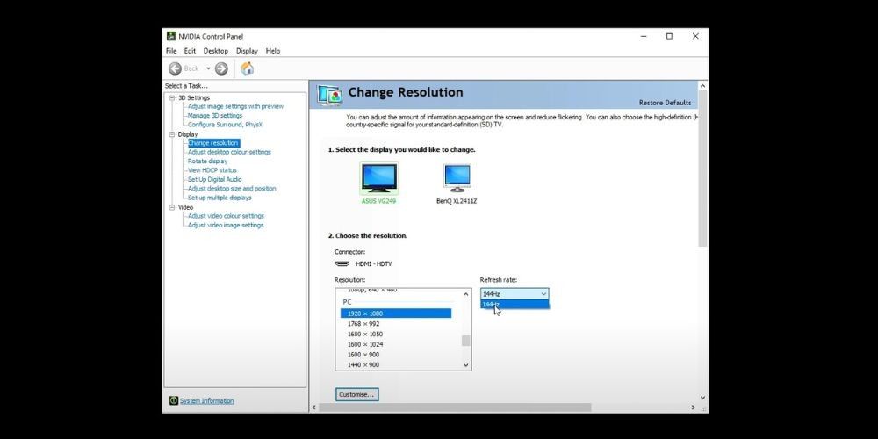The height and width of the screenshot is (439, 878).
Task: Open the Help menu
Action: (273, 51)
